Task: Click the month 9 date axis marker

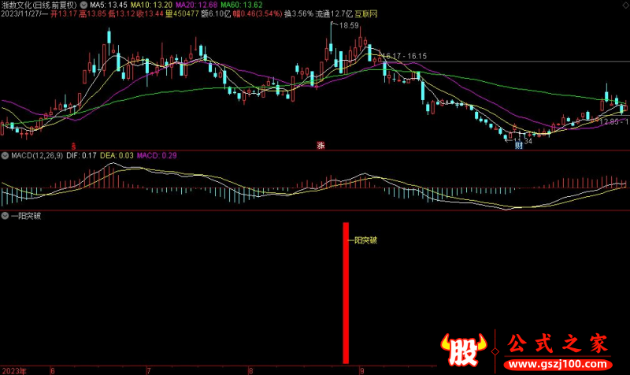Action: tap(361, 369)
